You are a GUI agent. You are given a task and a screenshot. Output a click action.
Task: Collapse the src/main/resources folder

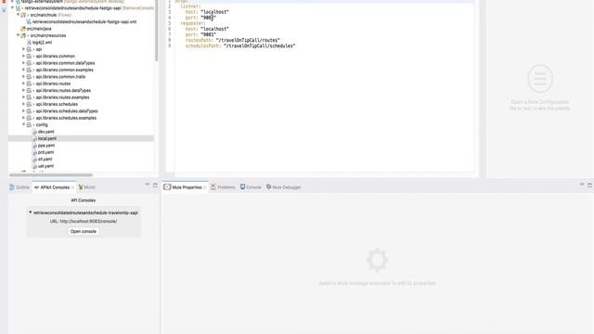click(x=18, y=35)
